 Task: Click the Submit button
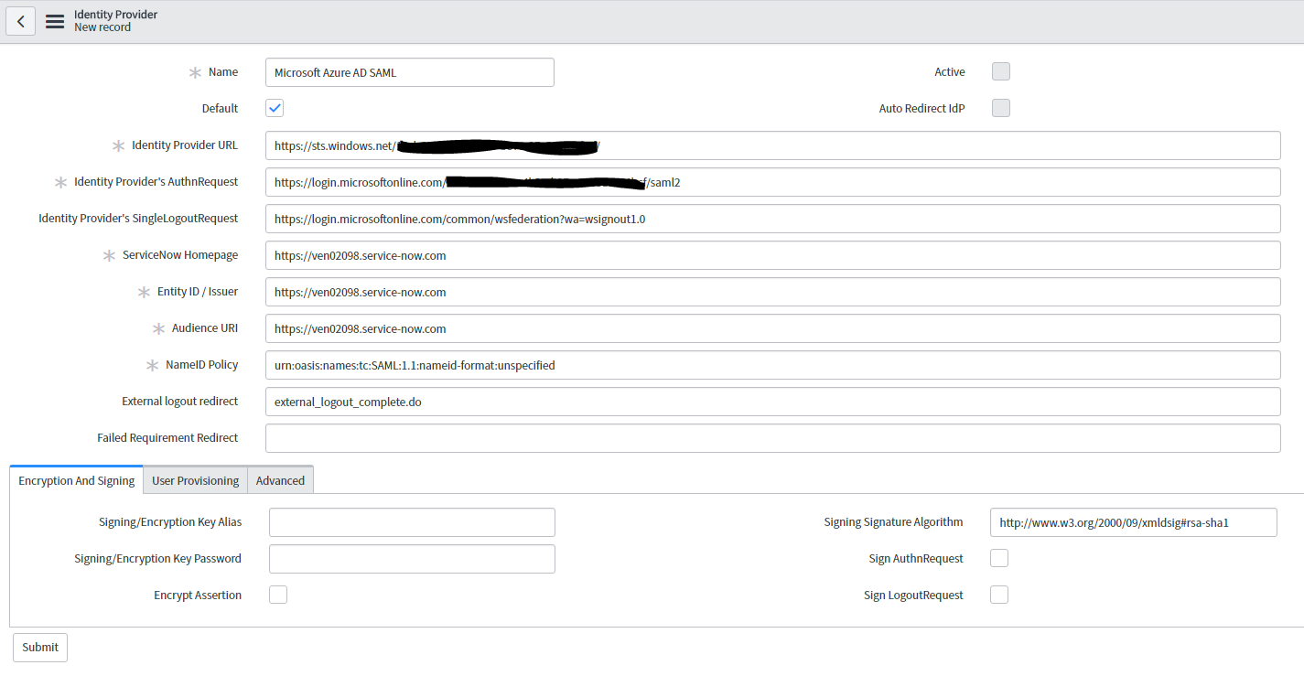pos(39,647)
